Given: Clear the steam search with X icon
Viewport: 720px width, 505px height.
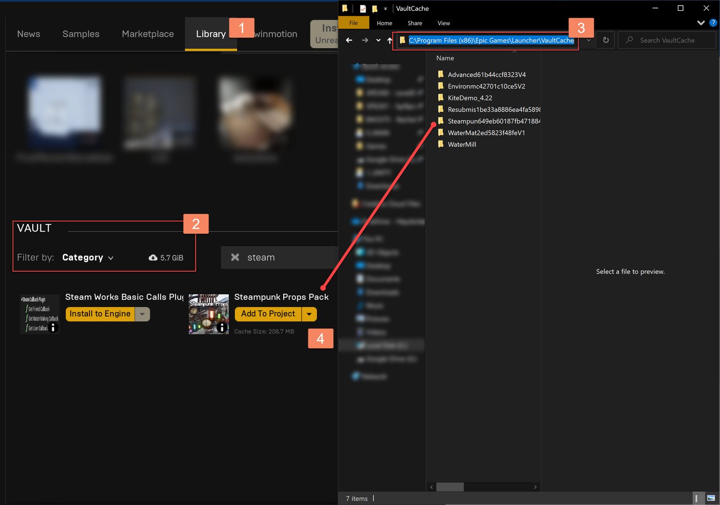Looking at the screenshot, I should pos(235,257).
